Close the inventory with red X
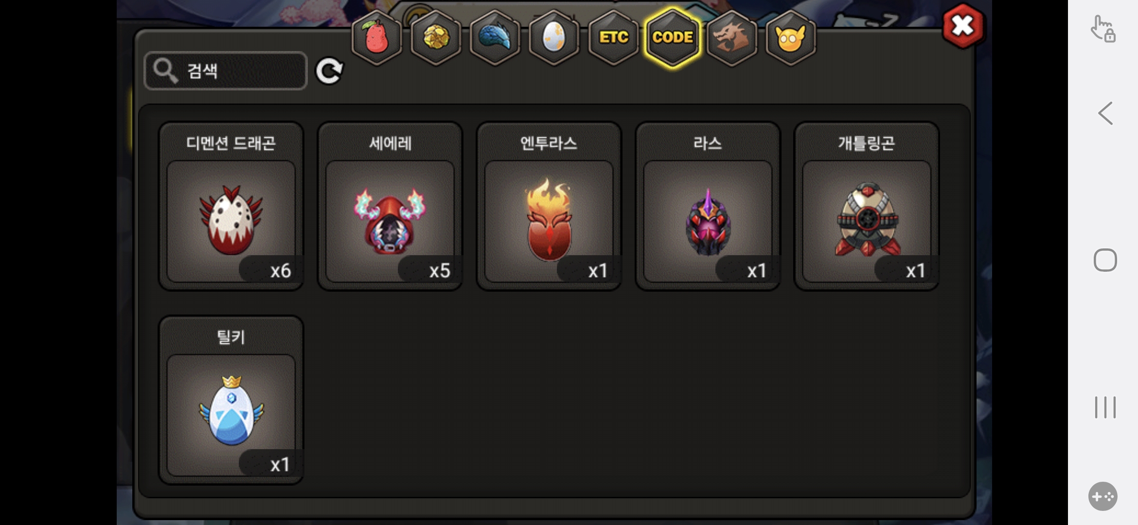Screen dimensions: 1138x525 [963, 26]
